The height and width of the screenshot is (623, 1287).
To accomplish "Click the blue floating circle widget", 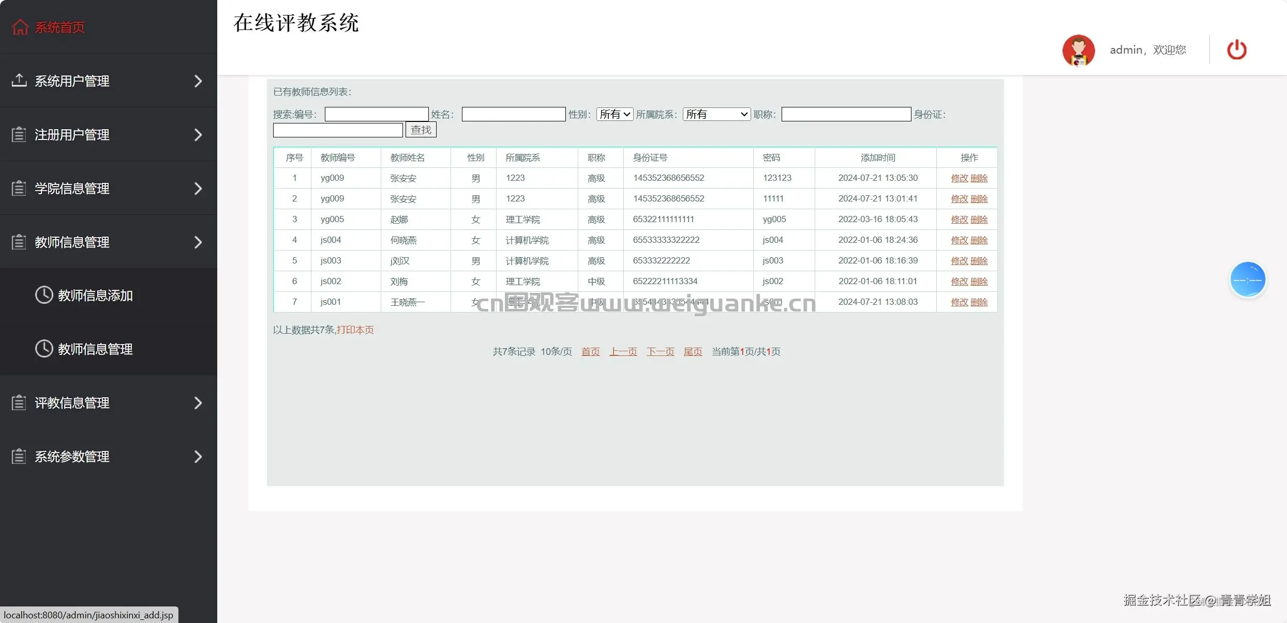I will (1247, 279).
